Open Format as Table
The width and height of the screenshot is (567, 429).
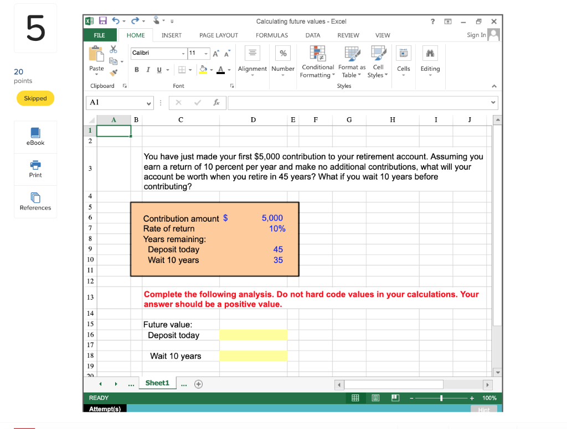pyautogui.click(x=352, y=61)
